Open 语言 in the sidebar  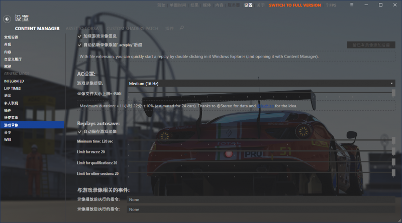pyautogui.click(x=8, y=96)
